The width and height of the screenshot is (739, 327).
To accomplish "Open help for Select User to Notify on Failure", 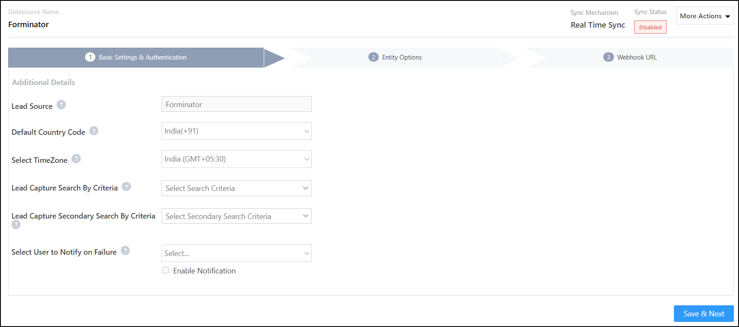I will coord(126,250).
